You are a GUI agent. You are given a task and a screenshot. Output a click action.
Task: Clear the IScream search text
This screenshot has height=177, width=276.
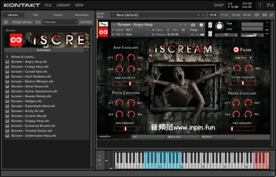(76, 22)
